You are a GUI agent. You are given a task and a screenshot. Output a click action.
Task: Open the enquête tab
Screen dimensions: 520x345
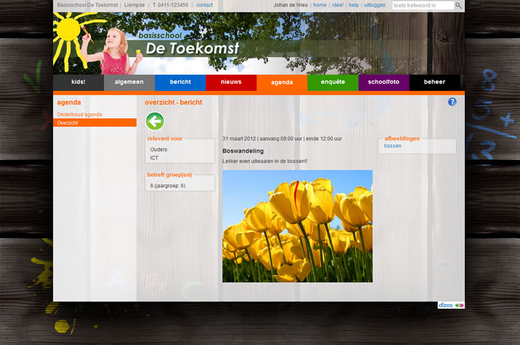point(333,82)
